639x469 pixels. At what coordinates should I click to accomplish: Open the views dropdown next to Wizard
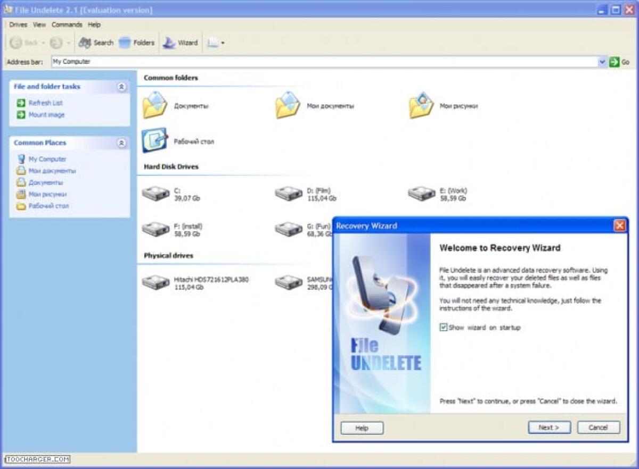click(x=222, y=43)
